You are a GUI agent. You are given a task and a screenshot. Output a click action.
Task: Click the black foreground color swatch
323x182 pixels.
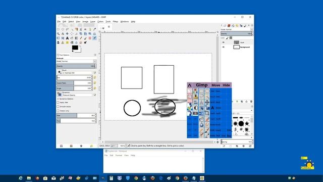[75, 48]
